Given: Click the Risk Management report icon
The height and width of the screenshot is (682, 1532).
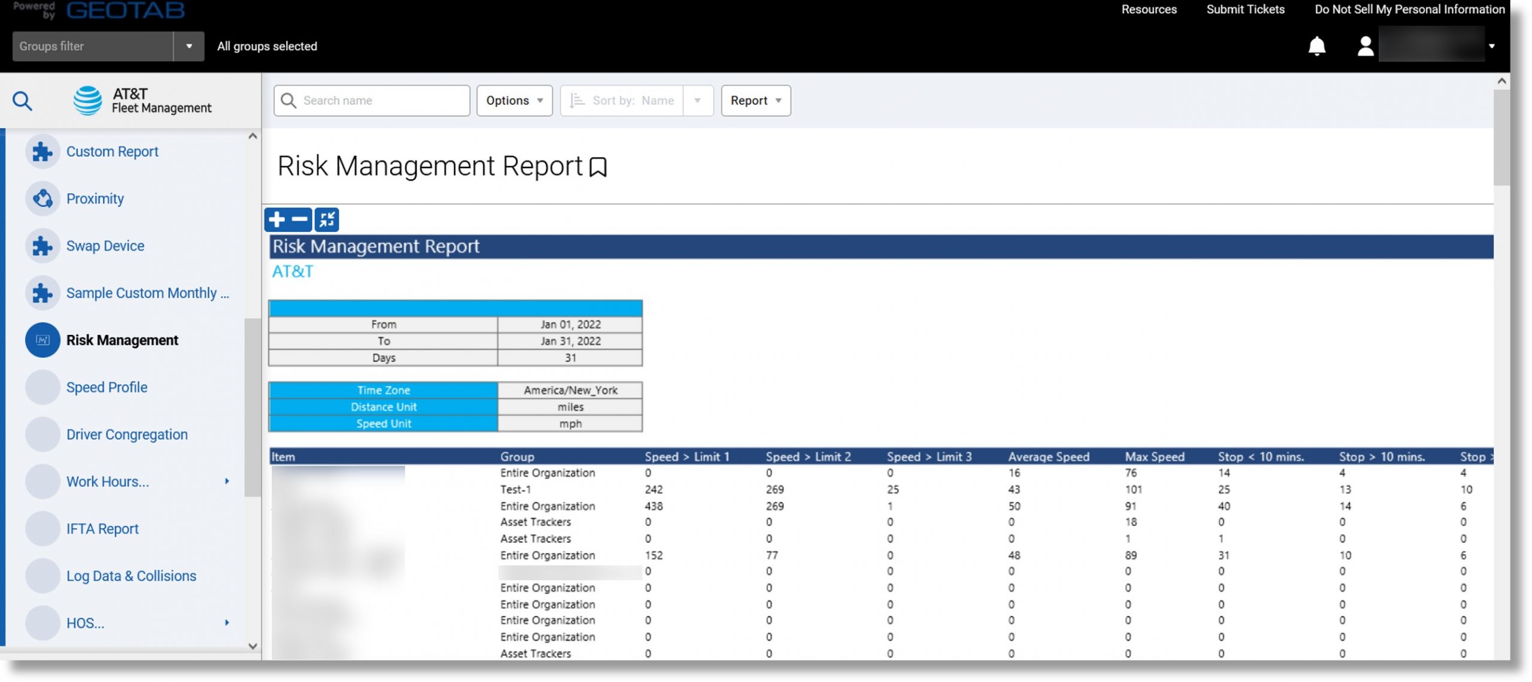Looking at the screenshot, I should point(42,340).
